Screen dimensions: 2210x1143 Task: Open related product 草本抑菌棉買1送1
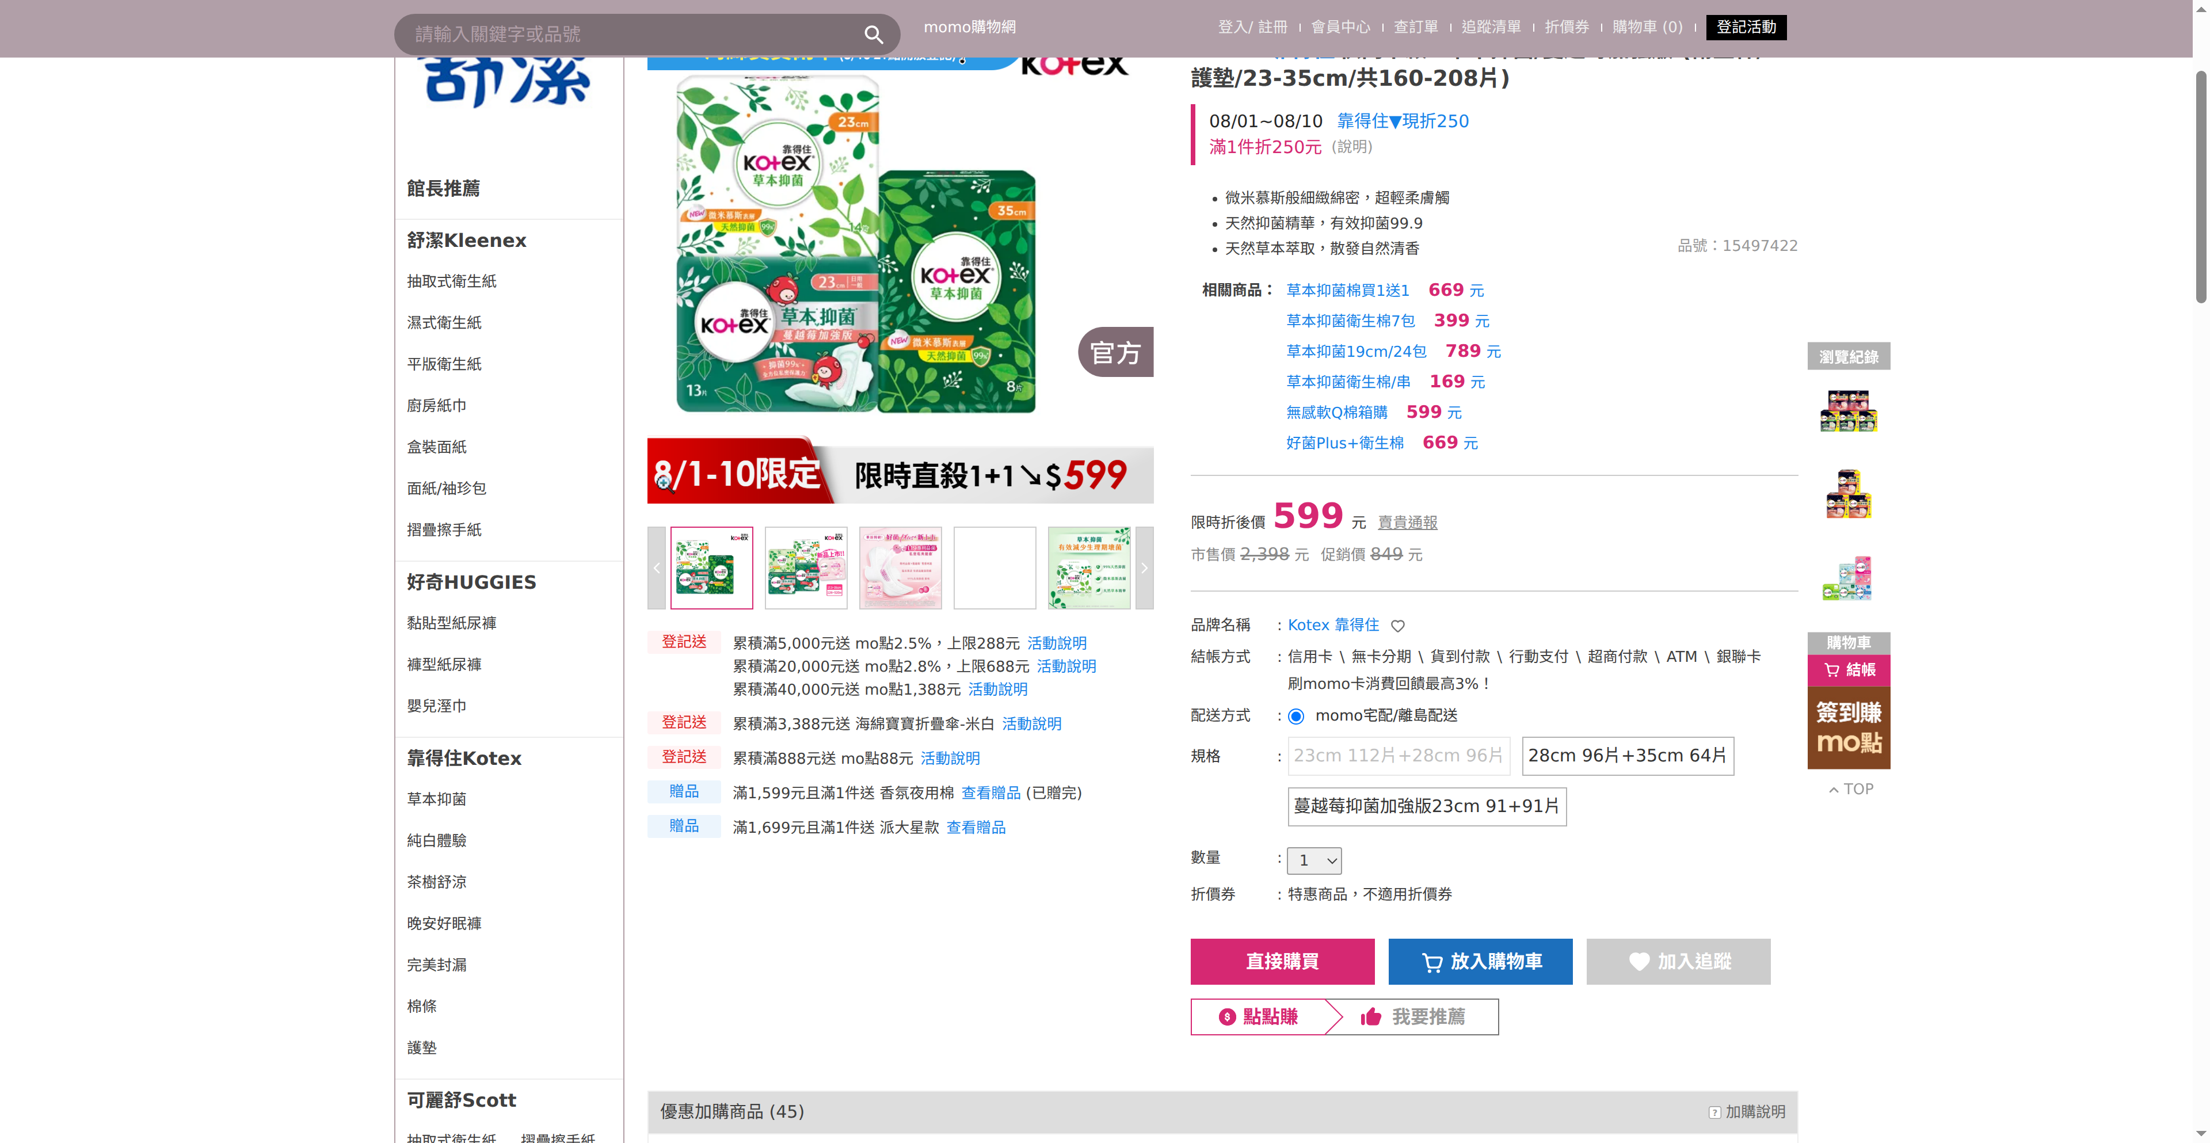click(1348, 291)
